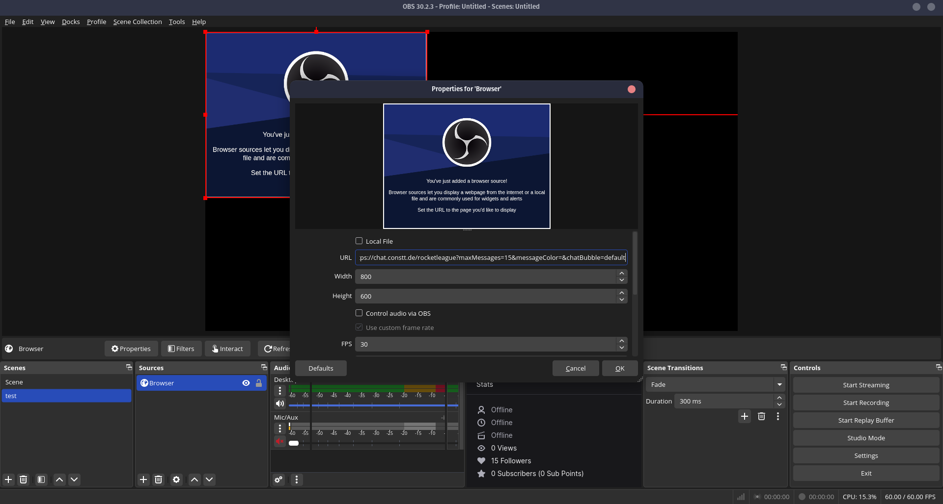Click the add scene plus icon
Viewport: 943px width, 504px height.
8,479
